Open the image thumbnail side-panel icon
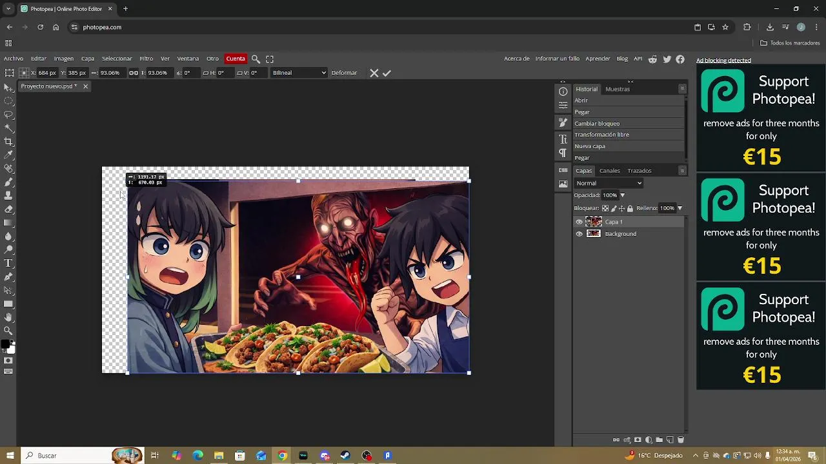826x464 pixels. pyautogui.click(x=563, y=184)
